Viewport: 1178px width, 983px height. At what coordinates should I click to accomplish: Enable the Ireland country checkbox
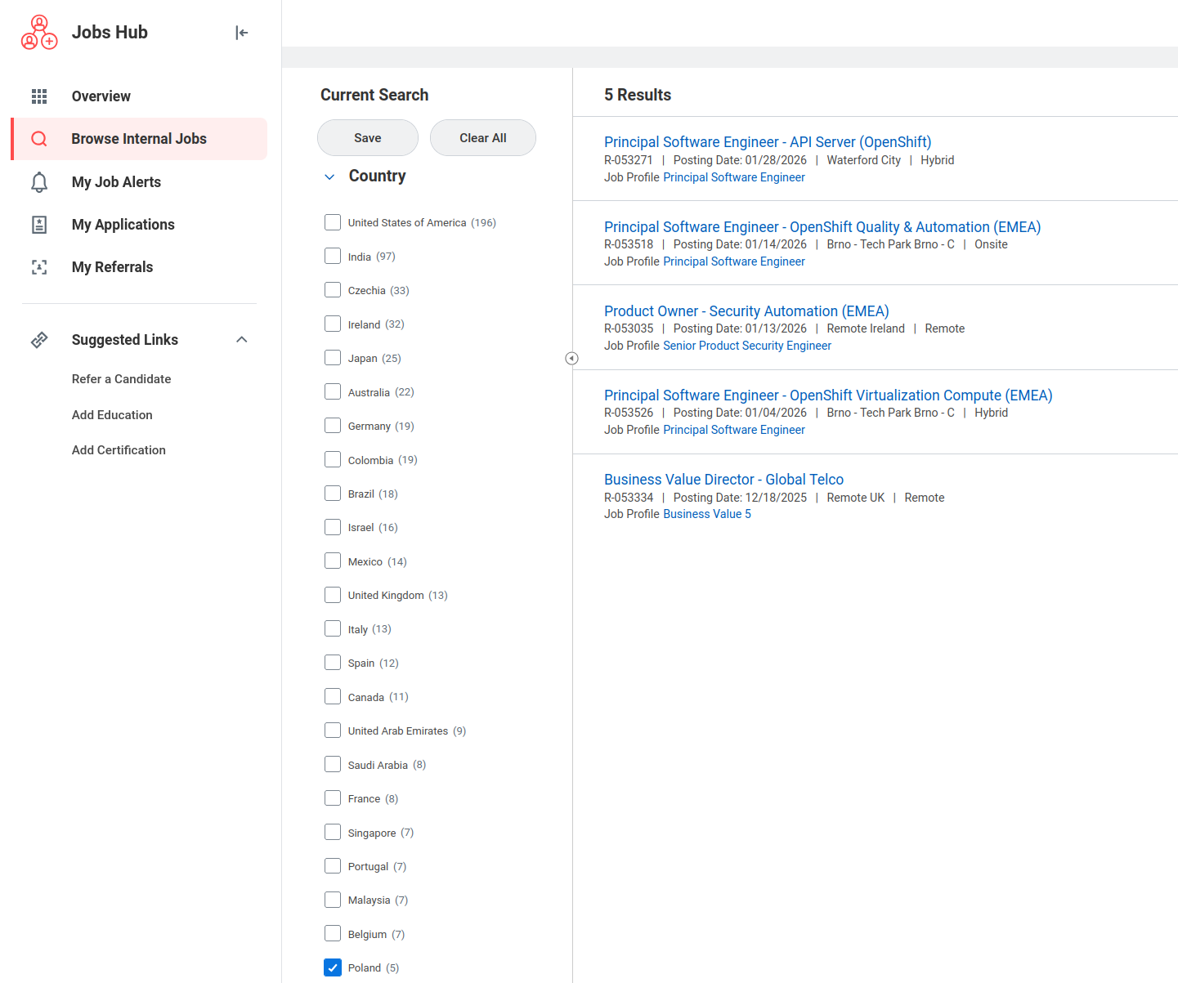coord(333,324)
